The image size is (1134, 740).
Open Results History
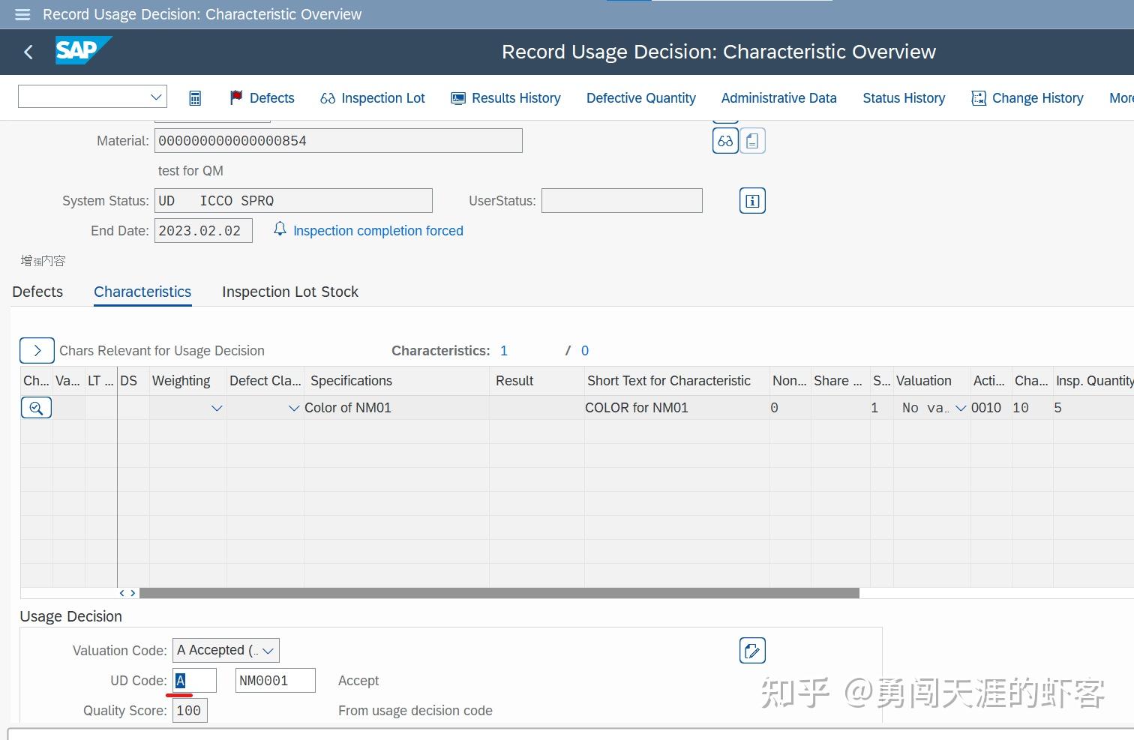[505, 98]
